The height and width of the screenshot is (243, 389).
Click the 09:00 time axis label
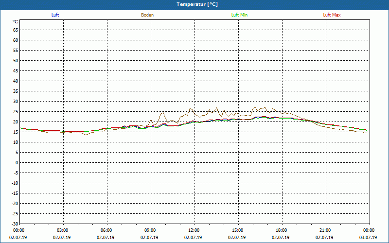tap(150, 230)
